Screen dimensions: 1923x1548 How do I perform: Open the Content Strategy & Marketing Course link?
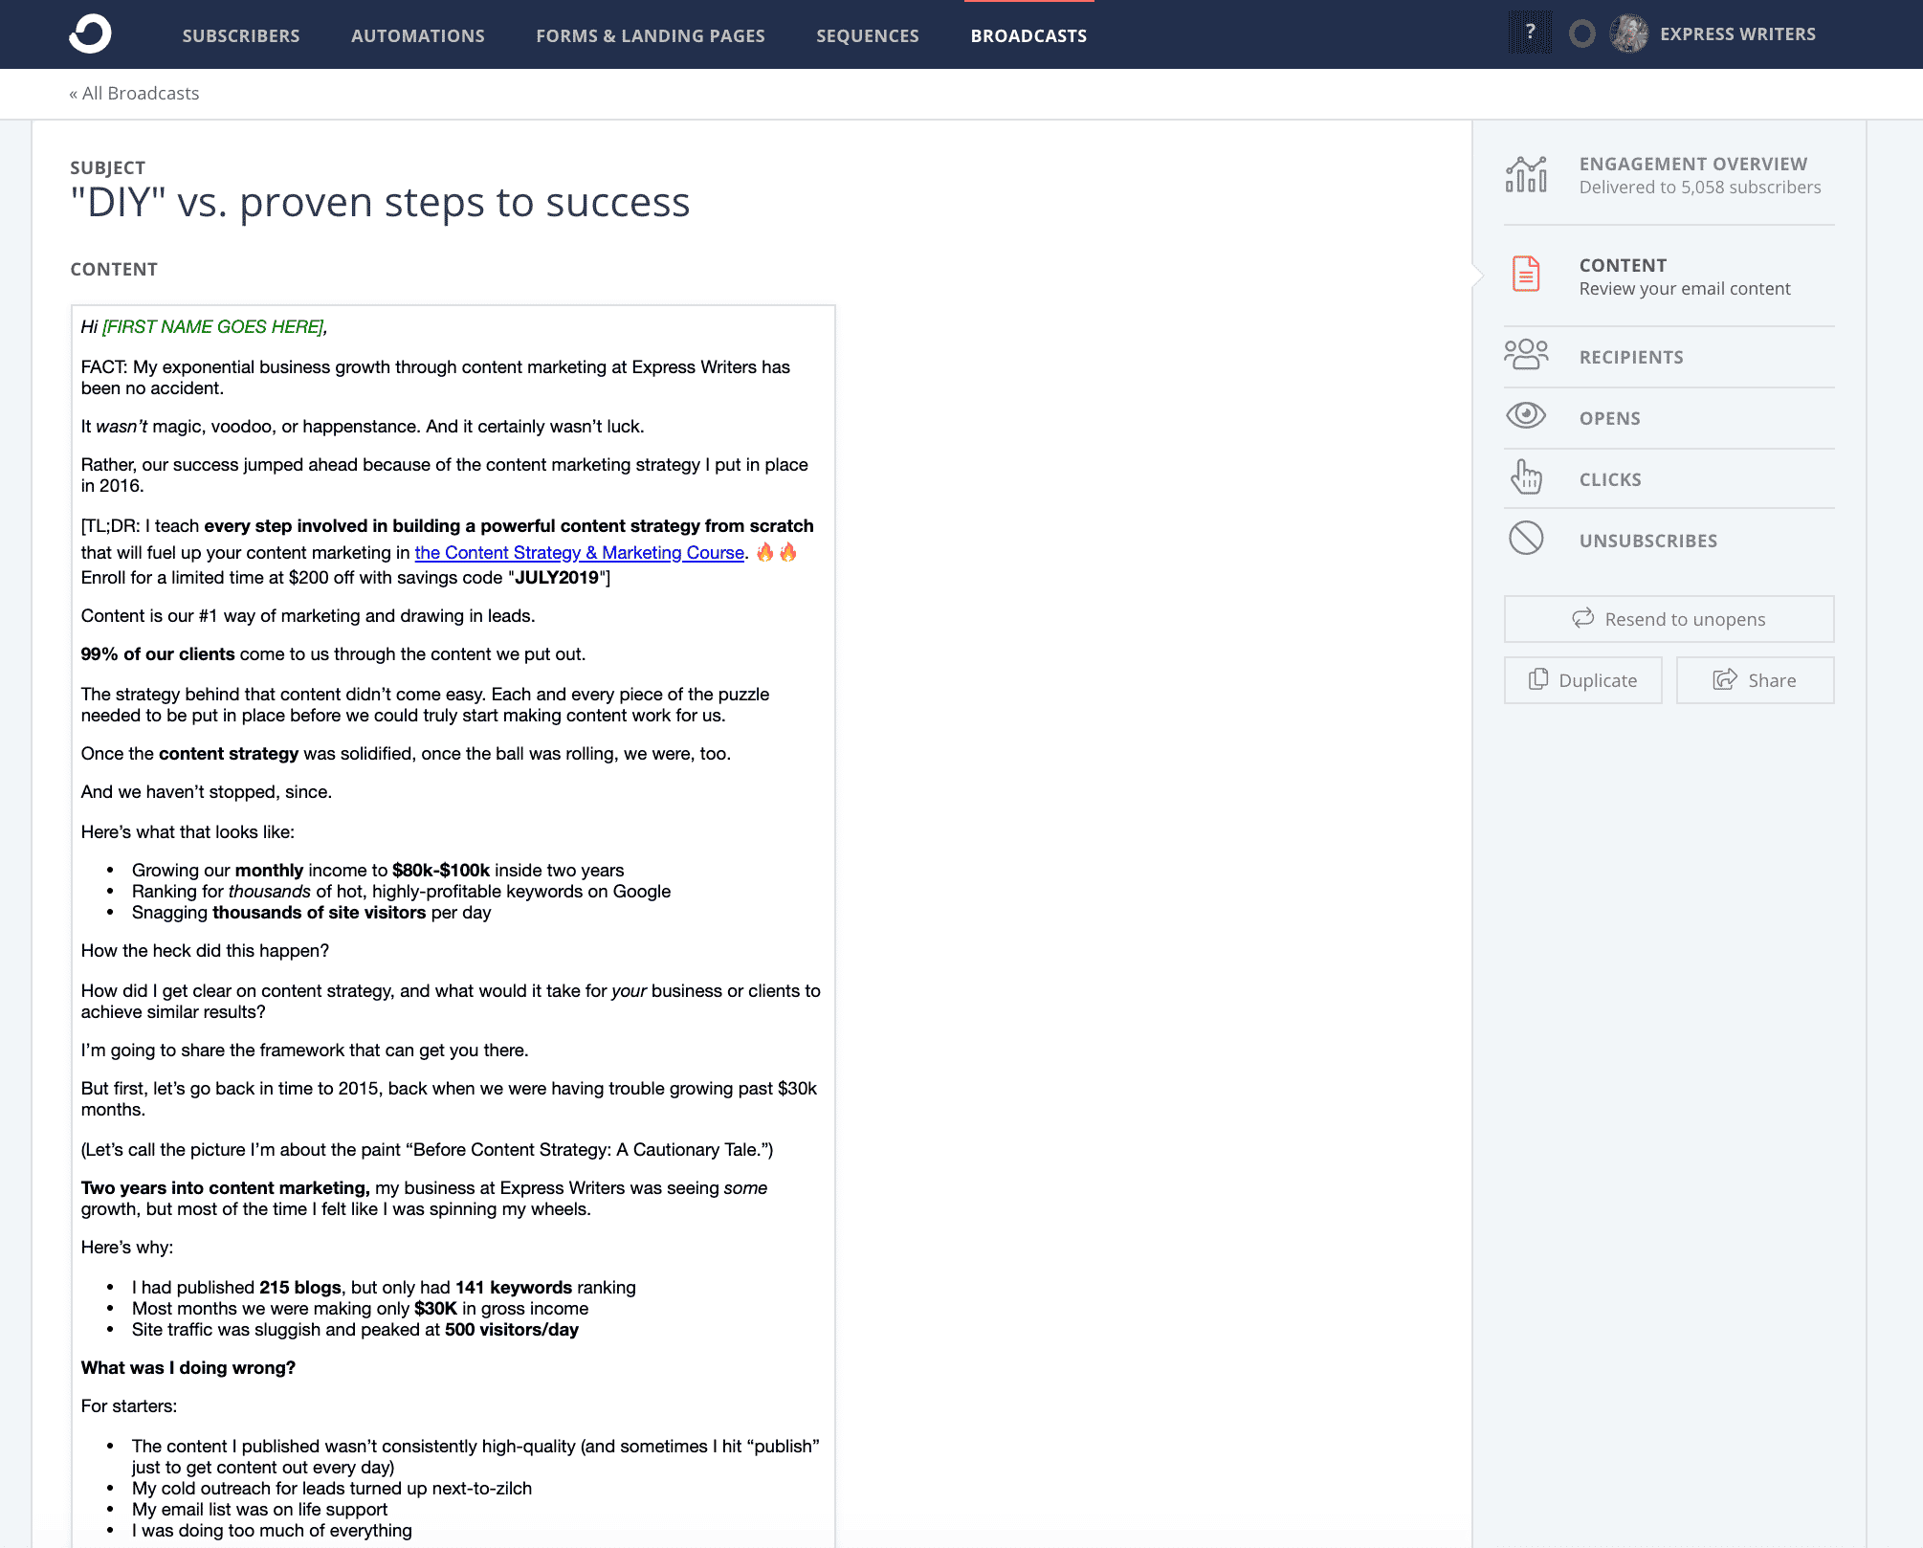[x=579, y=552]
